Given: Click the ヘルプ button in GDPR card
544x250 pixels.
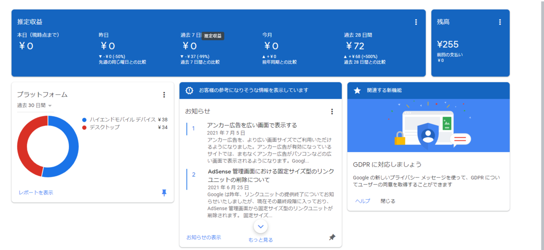Looking at the screenshot, I should [x=363, y=201].
